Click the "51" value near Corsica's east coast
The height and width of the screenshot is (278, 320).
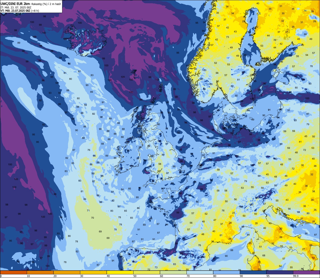click(260, 247)
